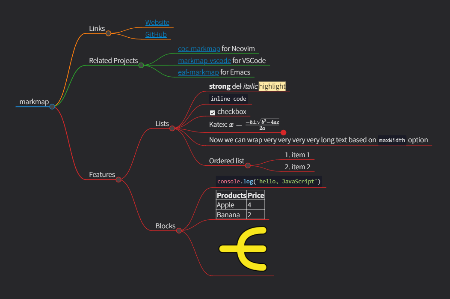The width and height of the screenshot is (450, 299).
Task: Collapse the Blocks branch circle marker
Action: pos(179,230)
